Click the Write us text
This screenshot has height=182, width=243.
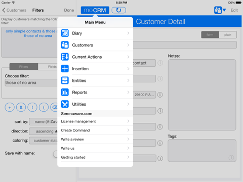(68, 148)
